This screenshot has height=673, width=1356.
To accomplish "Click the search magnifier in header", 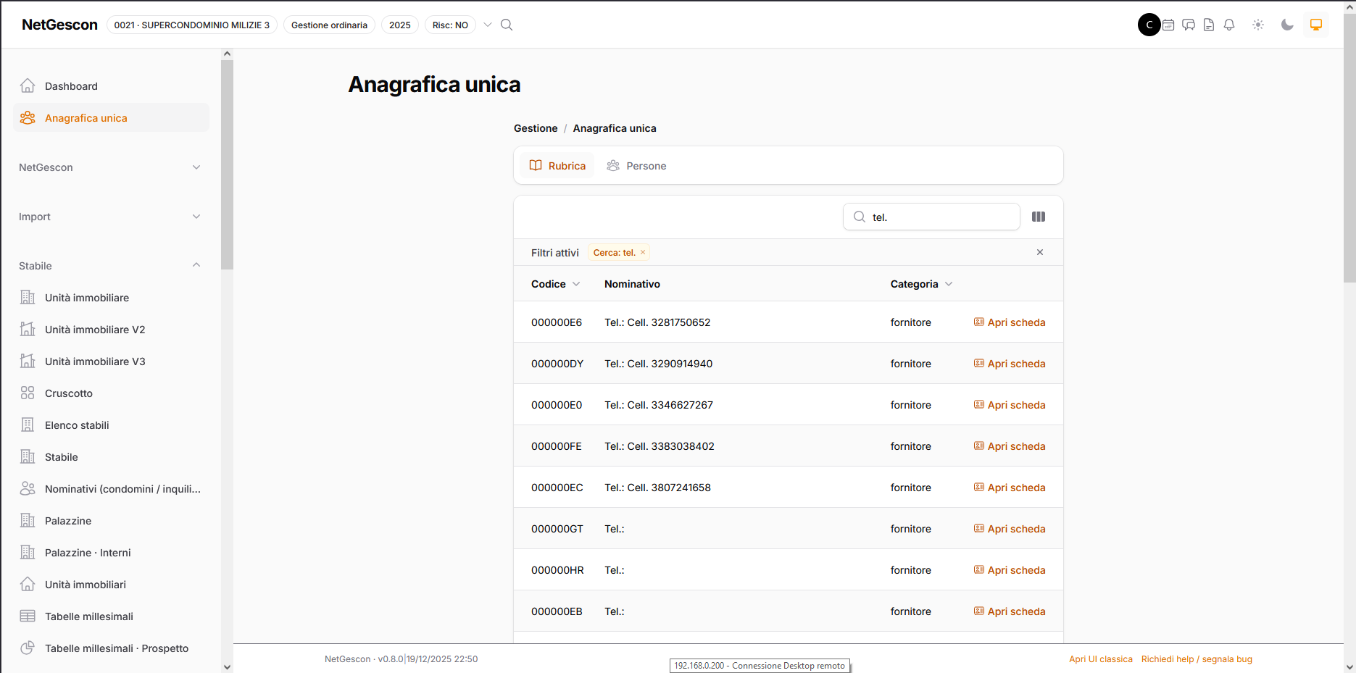I will [507, 25].
